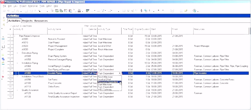Click the boxed chart icon in the left sidebar
251x110 pixels.
pyautogui.click(x=3, y=47)
